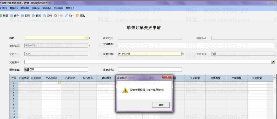Open the 选项(O) menu
This screenshot has width=277, height=119.
point(58,8)
